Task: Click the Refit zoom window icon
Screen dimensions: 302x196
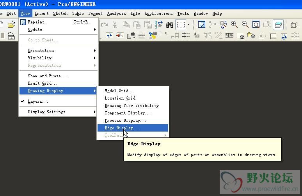Action: (x=256, y=25)
